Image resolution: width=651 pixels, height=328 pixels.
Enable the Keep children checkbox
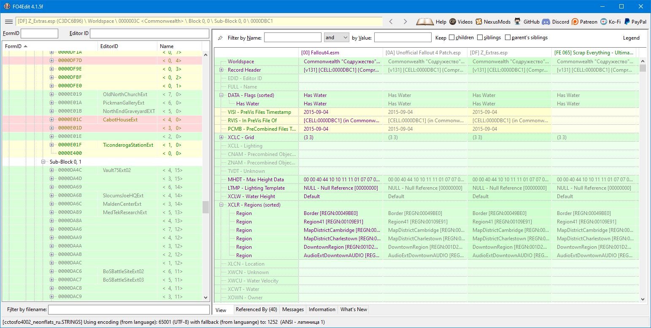pos(452,38)
